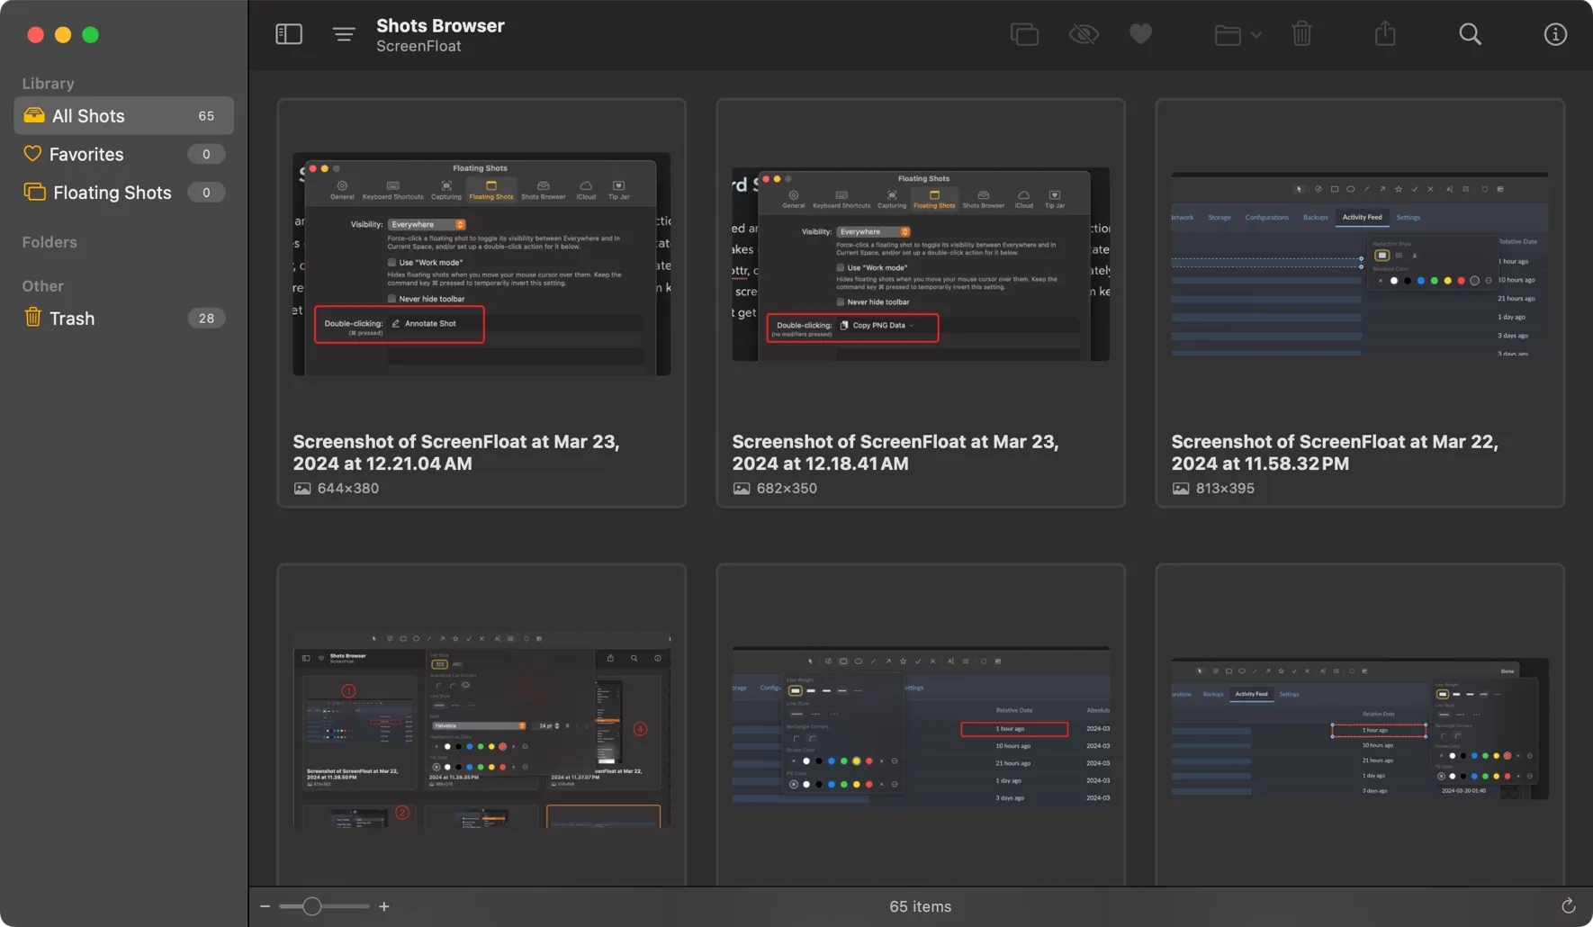Click the Info panel icon
This screenshot has height=927, width=1593.
pos(1554,33)
